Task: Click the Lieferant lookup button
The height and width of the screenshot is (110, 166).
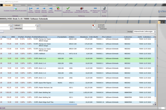Action: coord(38,25)
